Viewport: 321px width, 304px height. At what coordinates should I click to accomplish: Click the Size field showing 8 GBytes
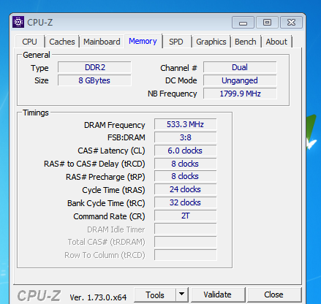pyautogui.click(x=94, y=80)
